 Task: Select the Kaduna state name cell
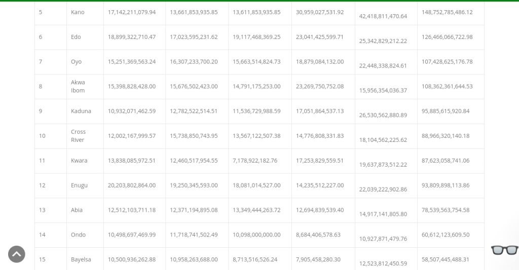81,111
